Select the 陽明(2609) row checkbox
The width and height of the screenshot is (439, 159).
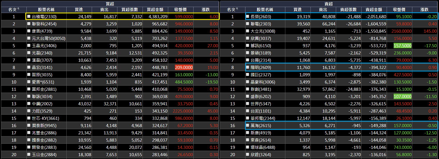pyautogui.click(x=247, y=67)
